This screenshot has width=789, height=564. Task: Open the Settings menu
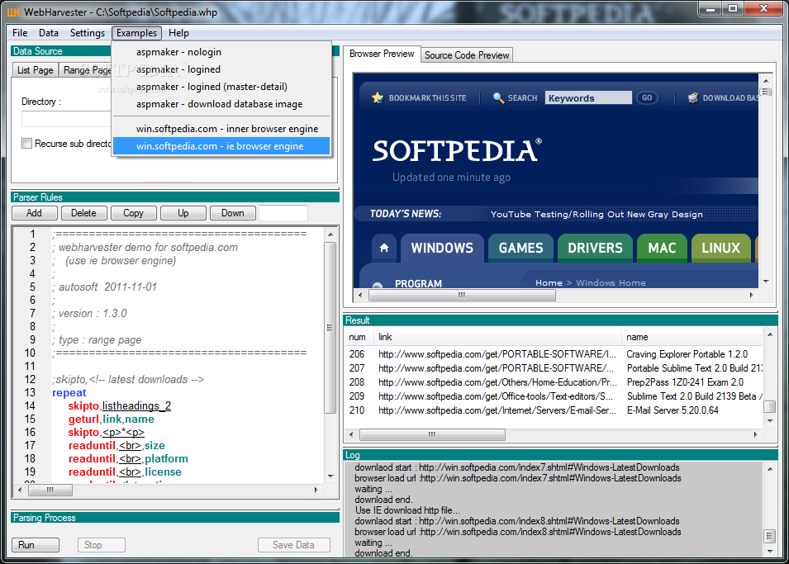[87, 33]
